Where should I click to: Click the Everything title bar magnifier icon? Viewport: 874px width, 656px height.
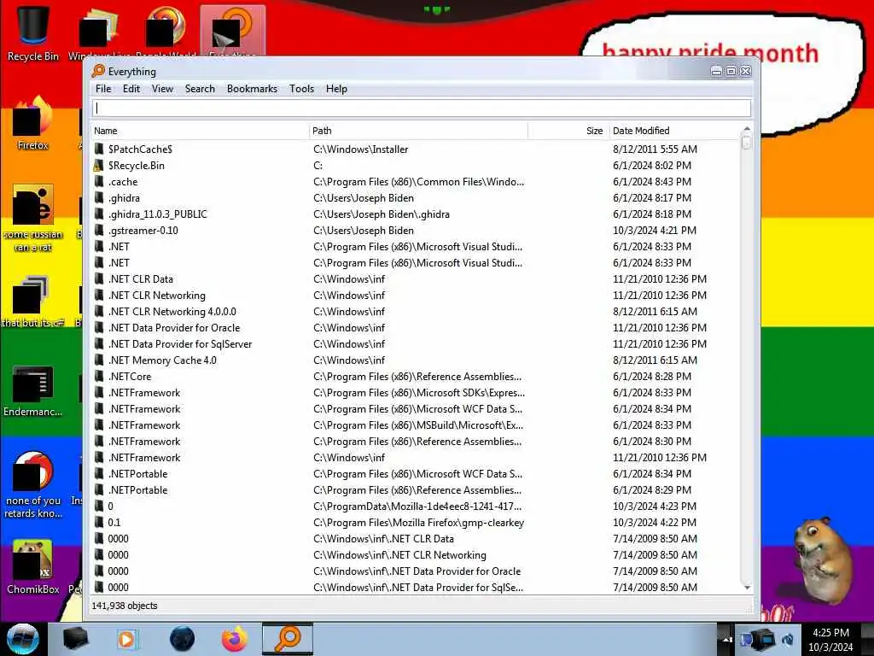(x=98, y=71)
